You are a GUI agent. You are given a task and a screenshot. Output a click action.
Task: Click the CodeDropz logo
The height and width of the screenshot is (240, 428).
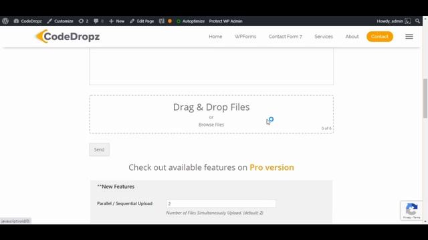pos(68,37)
